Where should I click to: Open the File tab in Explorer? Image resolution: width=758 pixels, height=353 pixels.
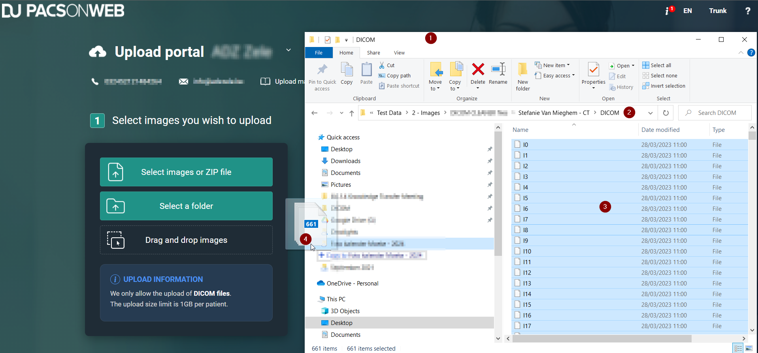[319, 53]
